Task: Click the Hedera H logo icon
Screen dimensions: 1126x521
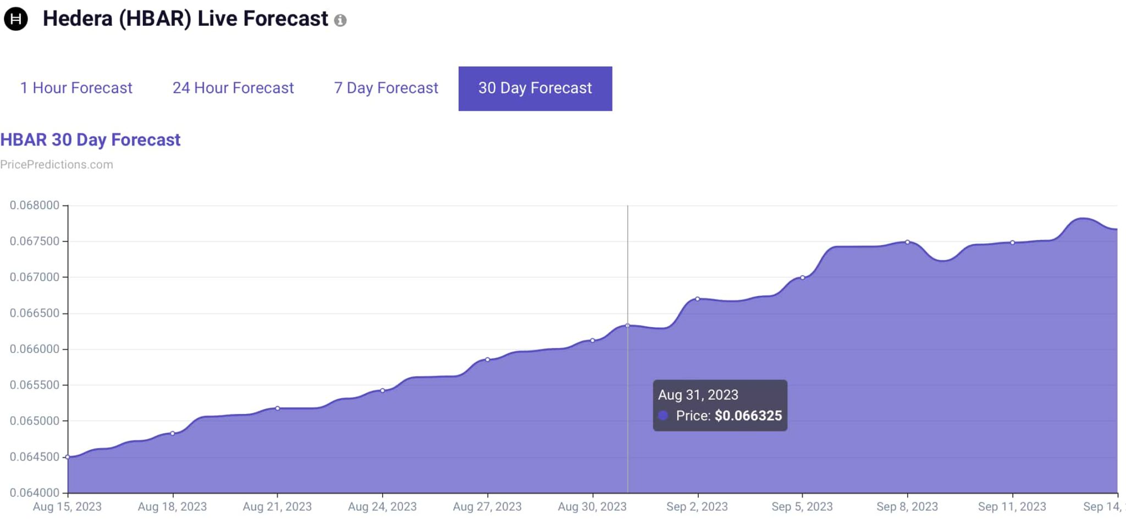Action: pyautogui.click(x=16, y=19)
